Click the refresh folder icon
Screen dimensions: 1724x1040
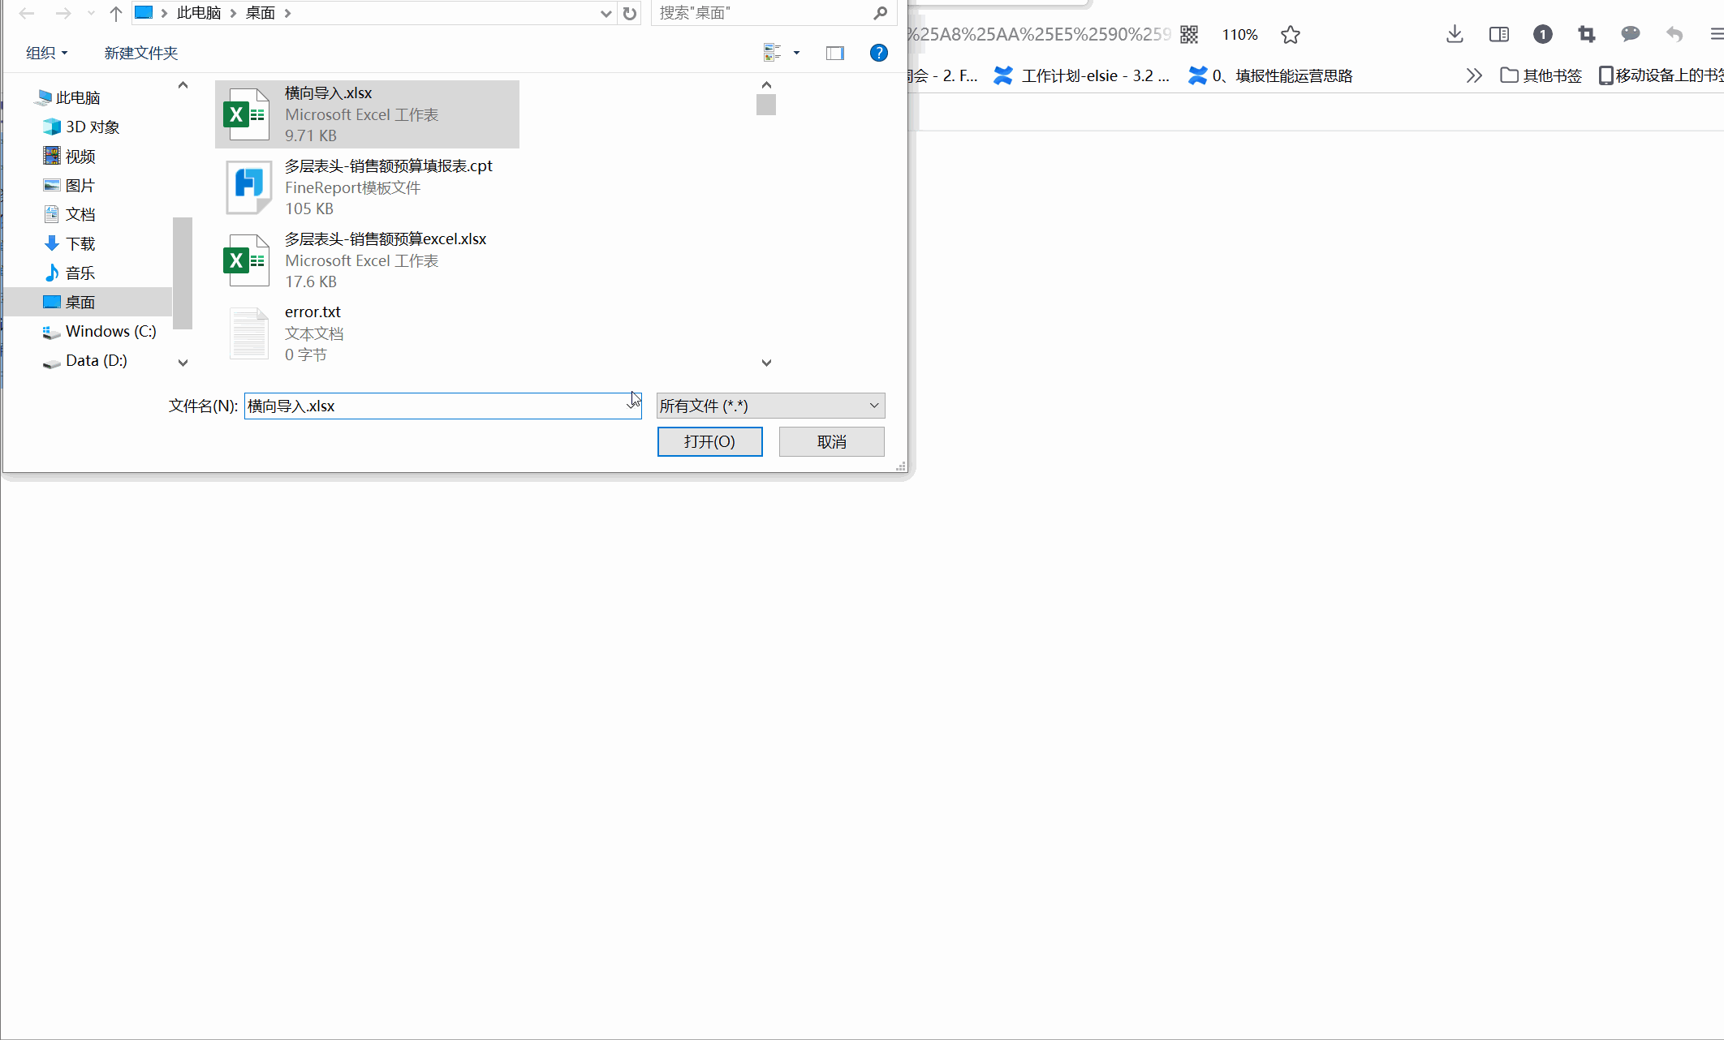tap(630, 13)
